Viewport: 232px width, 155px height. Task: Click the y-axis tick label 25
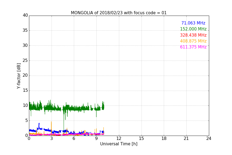[x=25, y=61]
